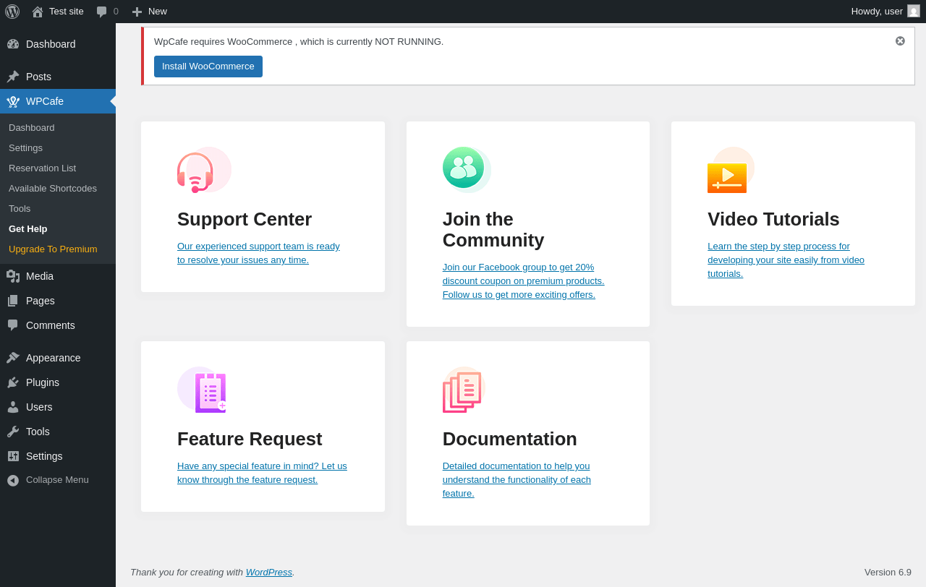Screen dimensions: 926x587
Task: Follow the WordPress footer link
Action: pyautogui.click(x=268, y=573)
